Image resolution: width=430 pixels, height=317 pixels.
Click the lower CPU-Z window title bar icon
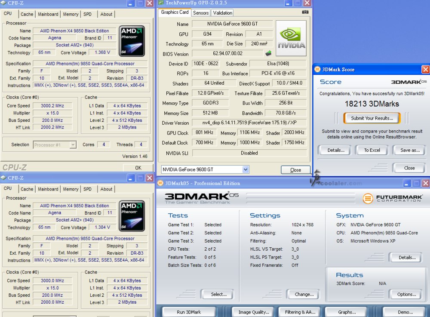pos(3,178)
